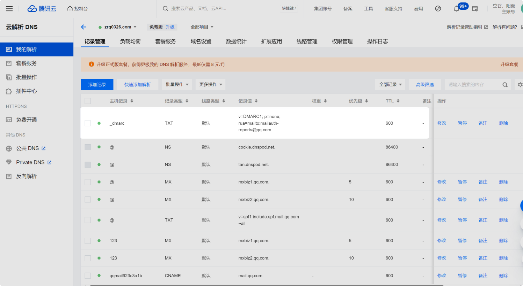Sort records by TTL column arrows
Image resolution: width=523 pixels, height=286 pixels.
[398, 101]
